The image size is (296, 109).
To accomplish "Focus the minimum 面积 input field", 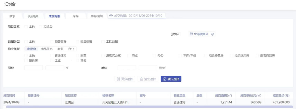I will pos(34,68).
